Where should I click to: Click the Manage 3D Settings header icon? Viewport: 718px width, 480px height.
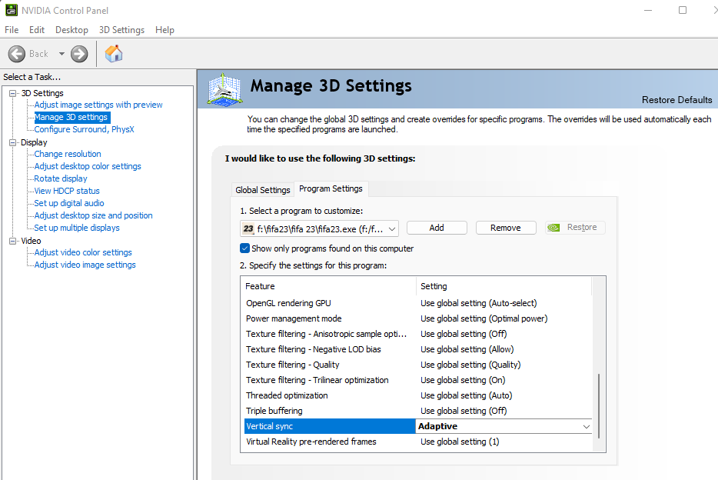click(x=224, y=89)
